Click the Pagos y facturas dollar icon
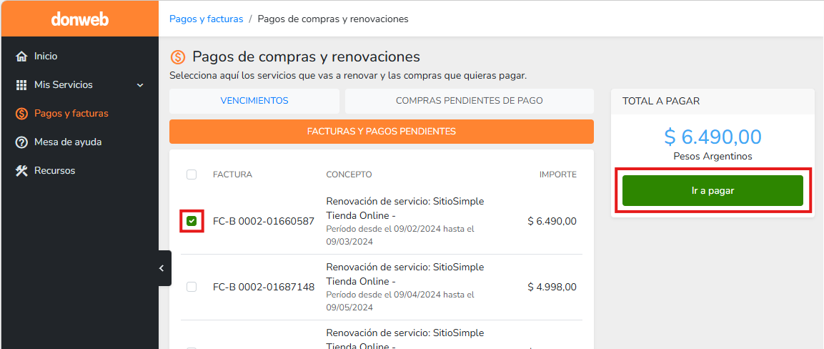 point(21,114)
